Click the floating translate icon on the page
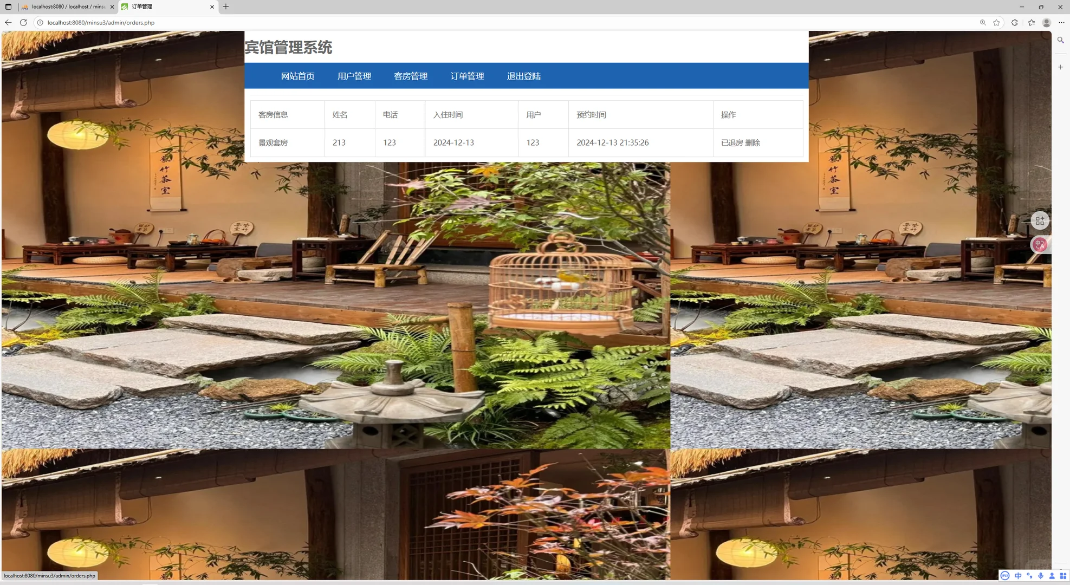The height and width of the screenshot is (585, 1070). pyautogui.click(x=1040, y=244)
